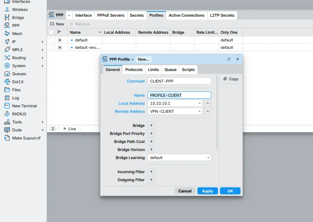Switch to the Protocols tab
Viewport: 313px width, 222px height.
[134, 70]
